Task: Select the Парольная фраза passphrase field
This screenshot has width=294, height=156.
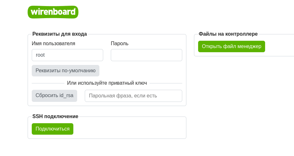Action: pos(133,96)
